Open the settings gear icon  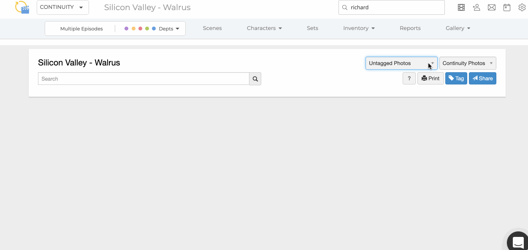click(x=522, y=7)
